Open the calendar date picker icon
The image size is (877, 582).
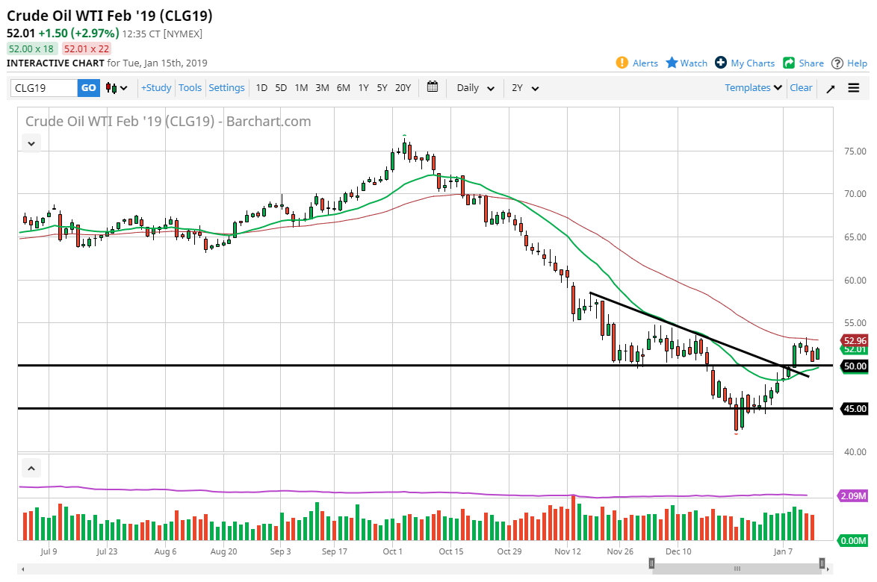pyautogui.click(x=432, y=87)
